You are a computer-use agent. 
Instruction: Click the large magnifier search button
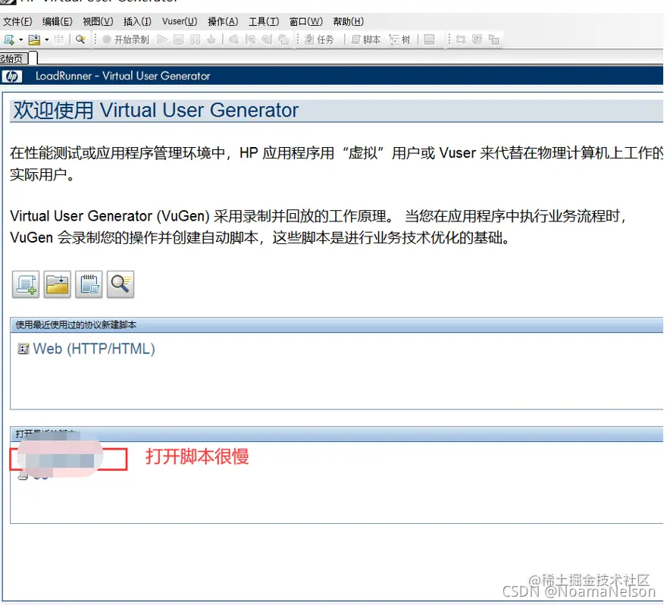[121, 284]
